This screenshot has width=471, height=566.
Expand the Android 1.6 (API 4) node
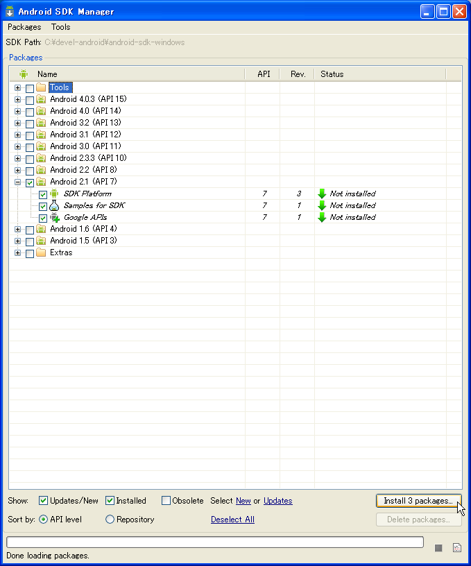pos(17,229)
